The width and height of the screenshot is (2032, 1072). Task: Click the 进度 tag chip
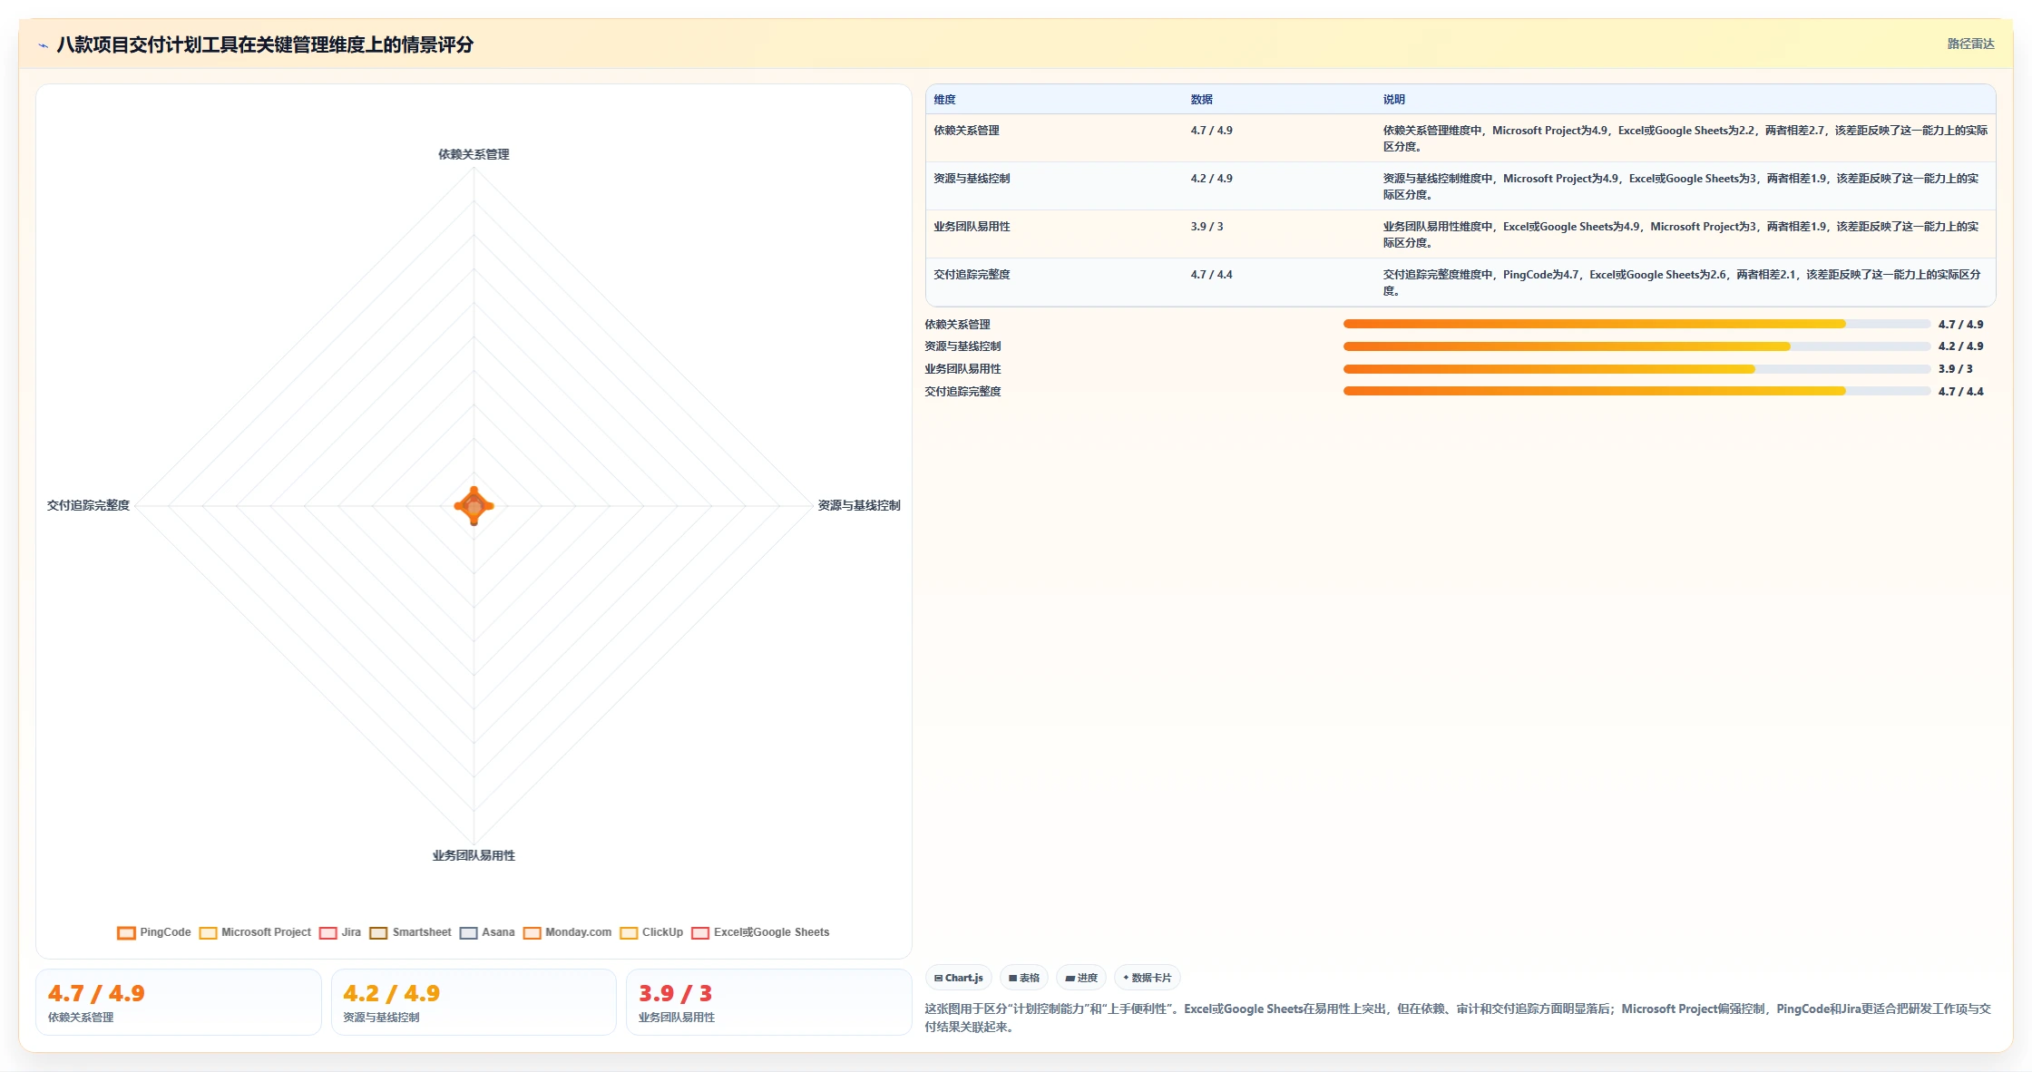1081,978
